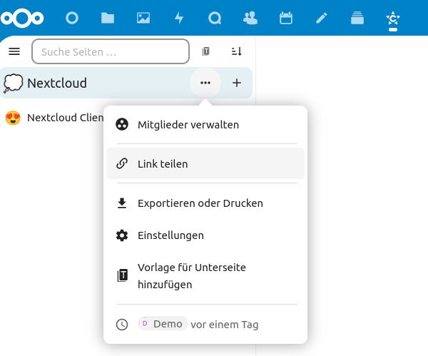428x356 pixels.
Task: Click the thought bubble collective emoji
Action: pos(13,83)
